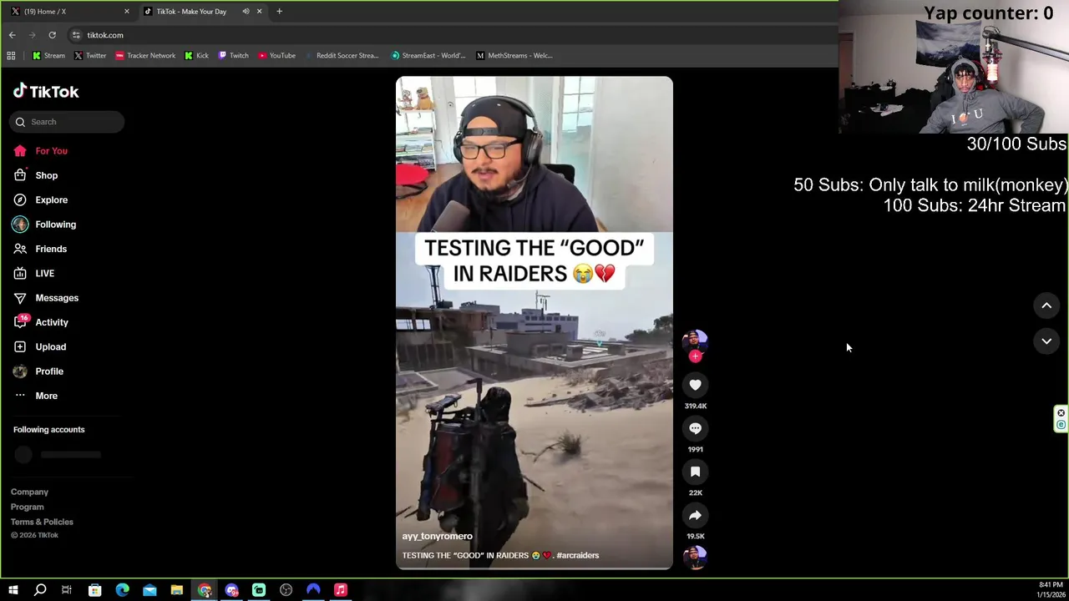Click the tiktok.com address bar
This screenshot has width=1069, height=601.
[451, 35]
